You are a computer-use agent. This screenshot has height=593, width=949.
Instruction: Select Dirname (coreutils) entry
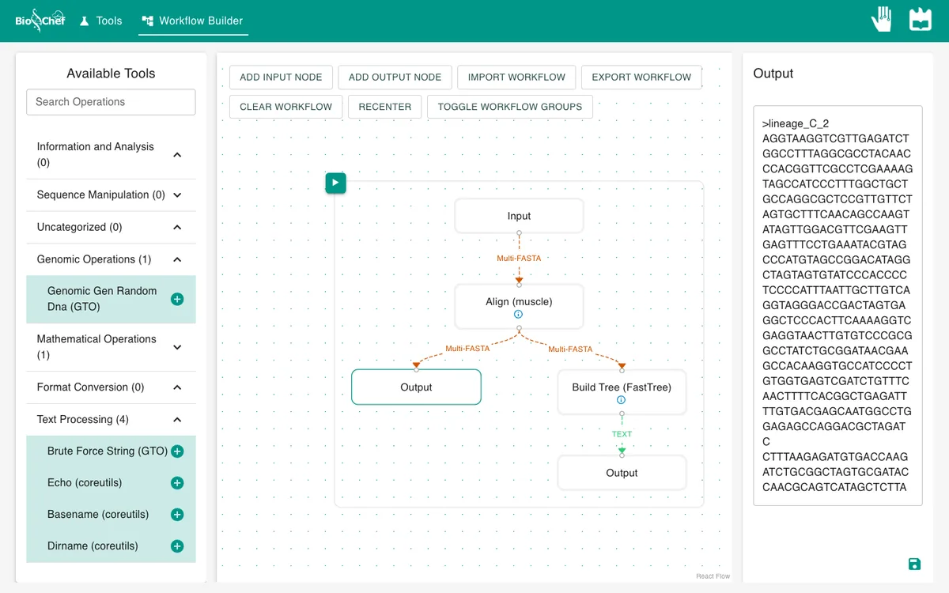point(111,546)
